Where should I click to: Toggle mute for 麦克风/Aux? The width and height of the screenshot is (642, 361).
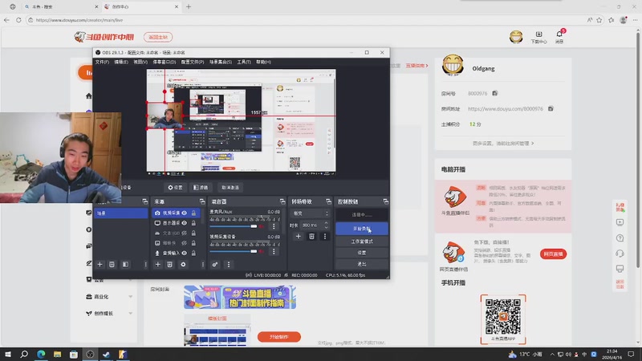pyautogui.click(x=262, y=226)
